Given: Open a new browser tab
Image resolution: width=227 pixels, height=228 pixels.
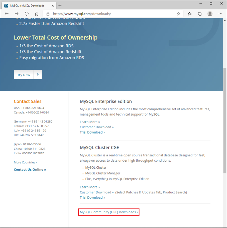Looking at the screenshot, I should click(60, 6).
